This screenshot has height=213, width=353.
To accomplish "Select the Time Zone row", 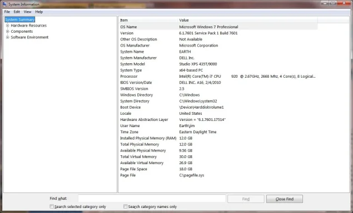I will coord(218,132).
